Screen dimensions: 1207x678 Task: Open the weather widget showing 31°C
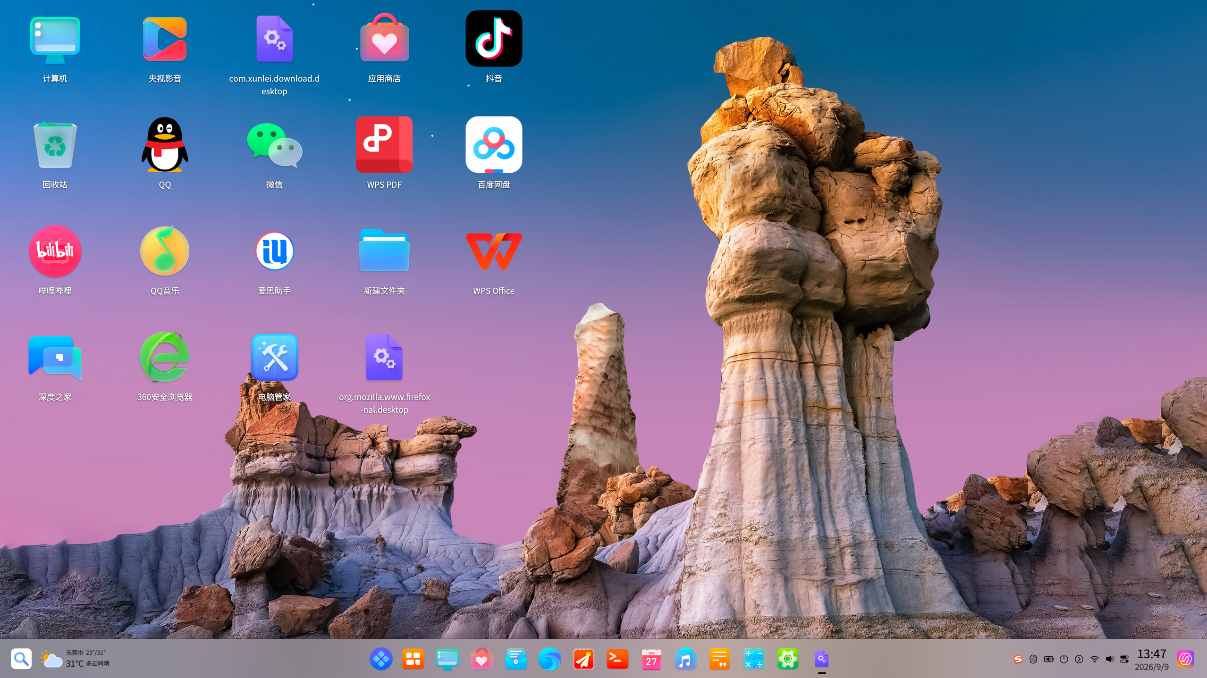tap(75, 658)
